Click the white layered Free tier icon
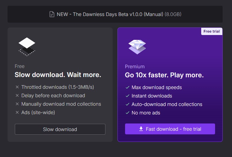 (27, 46)
